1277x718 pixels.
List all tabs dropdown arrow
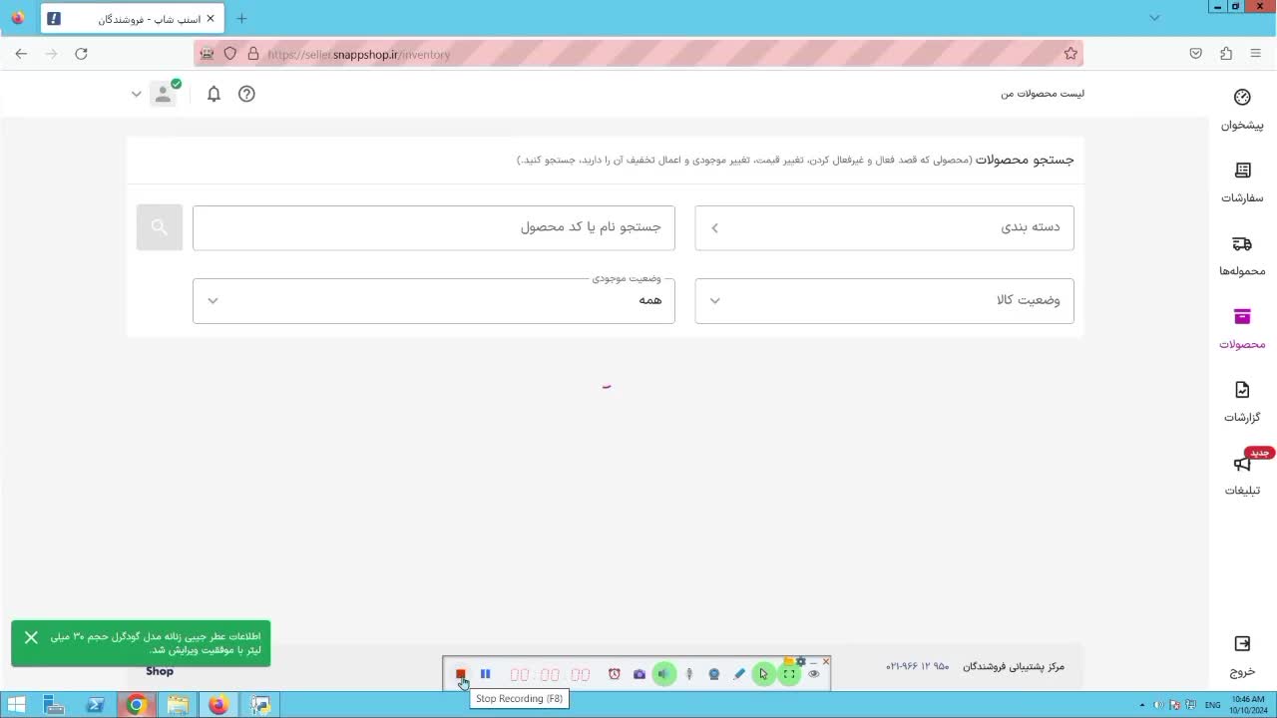[x=1154, y=18]
